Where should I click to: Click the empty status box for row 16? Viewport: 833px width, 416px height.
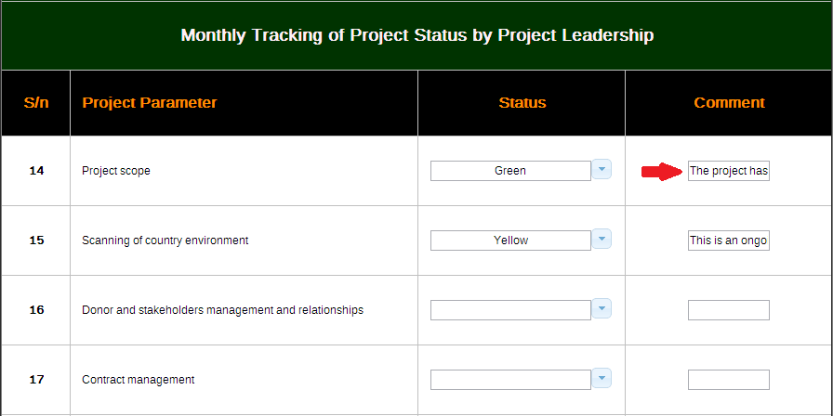[510, 310]
